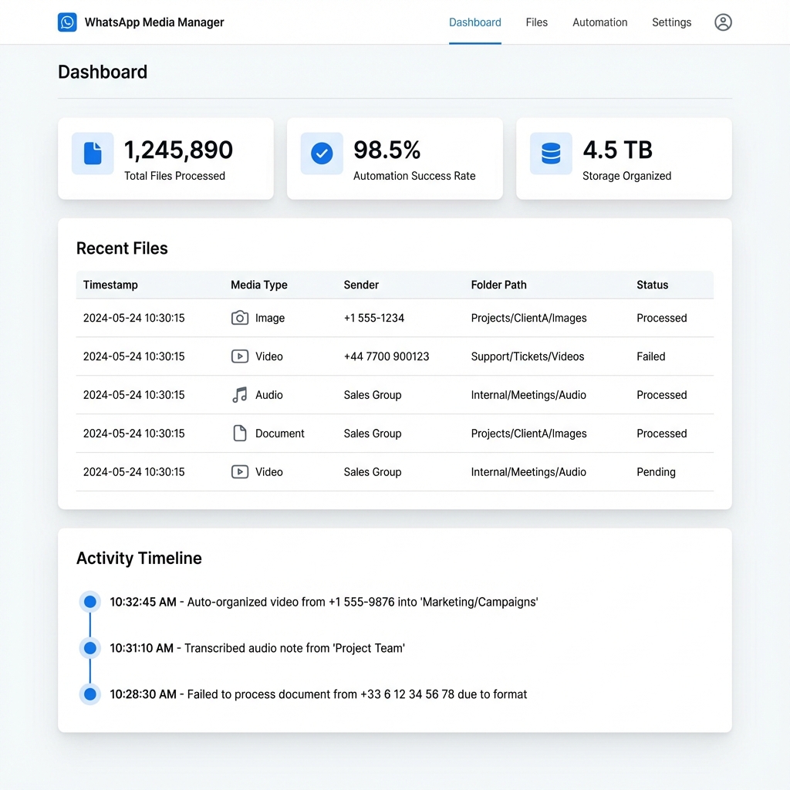Click the Document media type label

[279, 434]
